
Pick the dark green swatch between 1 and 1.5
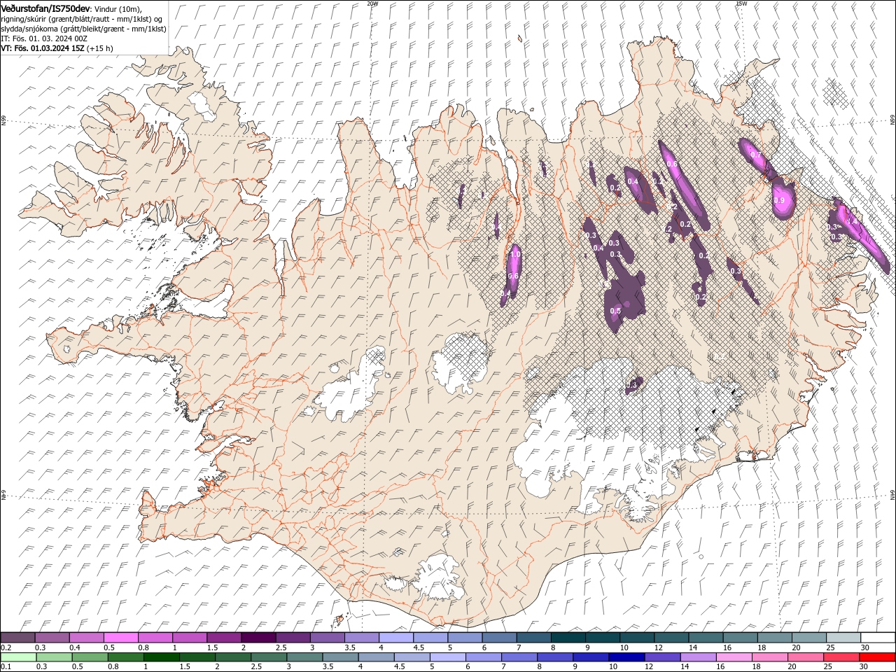tap(161, 657)
